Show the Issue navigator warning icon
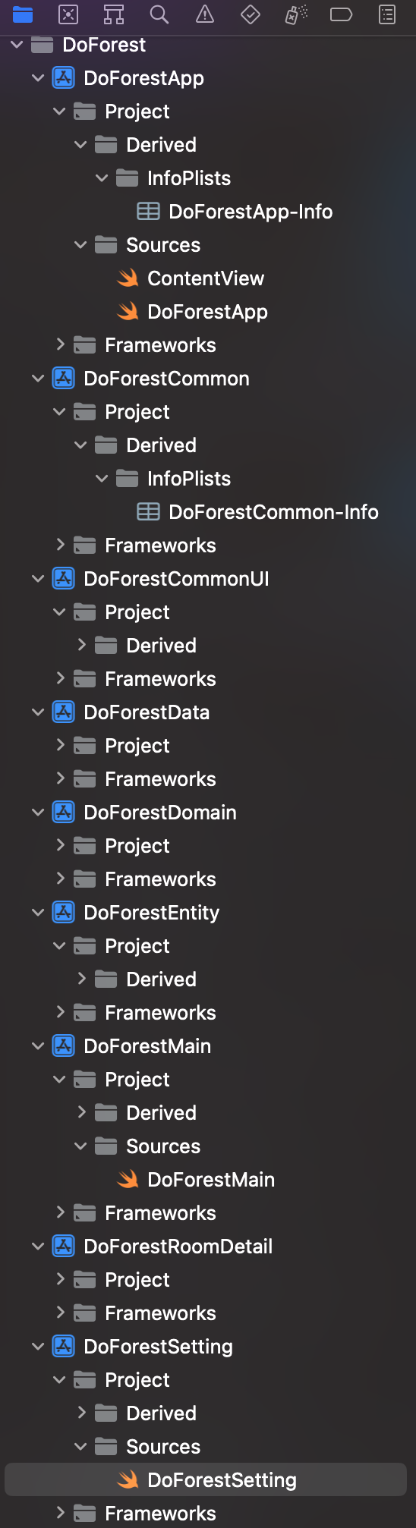The width and height of the screenshot is (416, 1528). coord(205,14)
